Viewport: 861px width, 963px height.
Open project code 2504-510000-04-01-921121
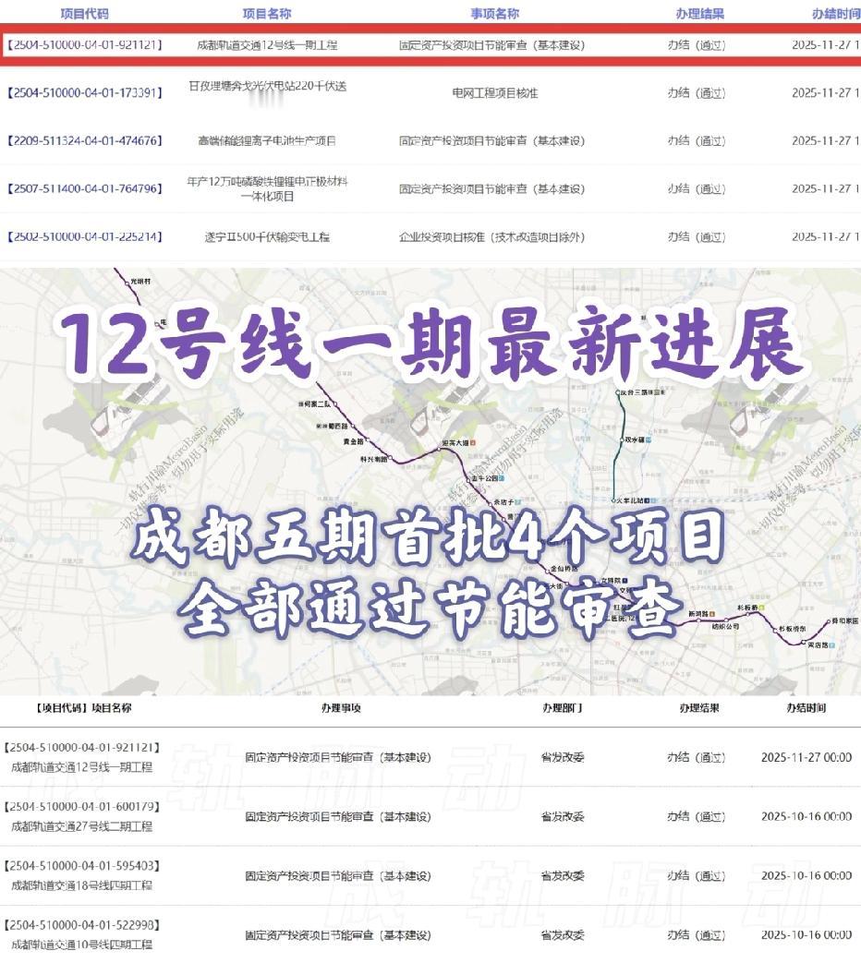[x=83, y=43]
